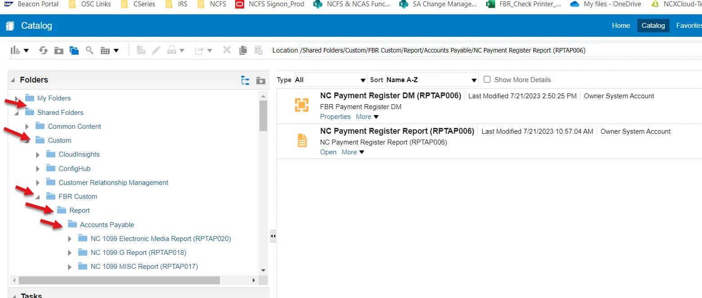Open the Type filter dropdown
This screenshot has width=702, height=298.
(x=331, y=80)
